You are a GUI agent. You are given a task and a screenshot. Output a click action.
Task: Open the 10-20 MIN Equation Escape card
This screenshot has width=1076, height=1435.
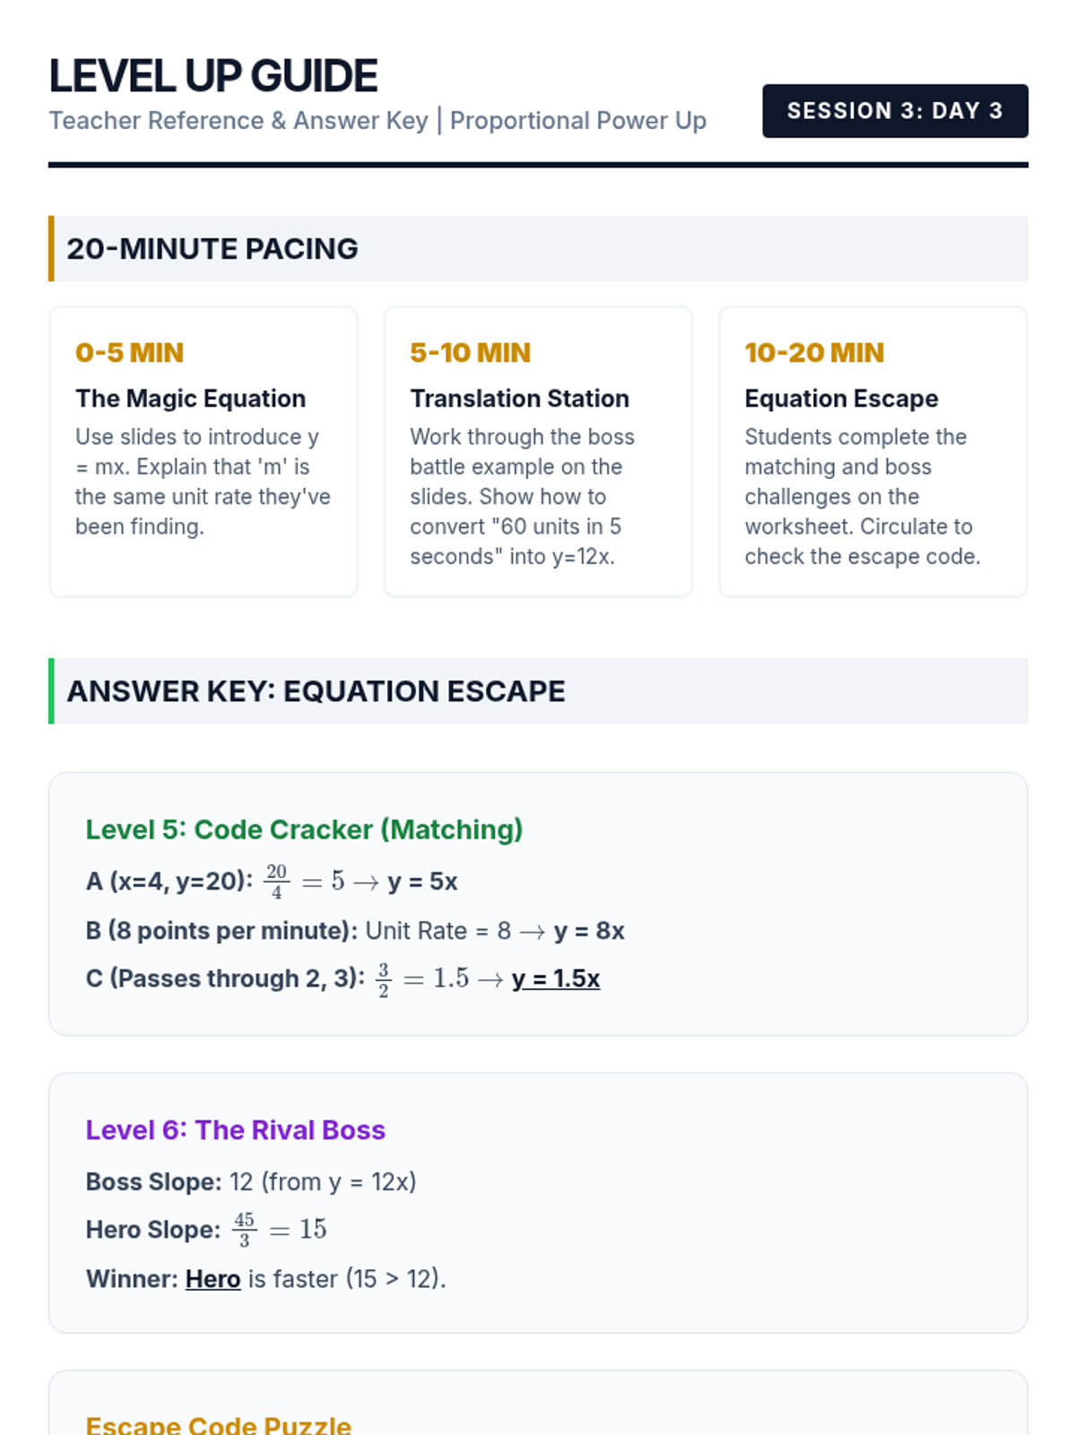click(x=872, y=452)
